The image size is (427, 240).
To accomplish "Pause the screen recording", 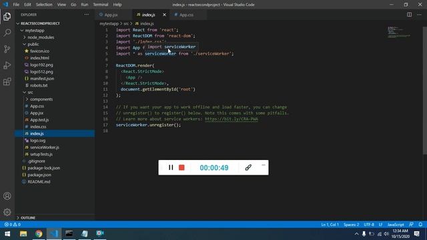I will coord(171,167).
